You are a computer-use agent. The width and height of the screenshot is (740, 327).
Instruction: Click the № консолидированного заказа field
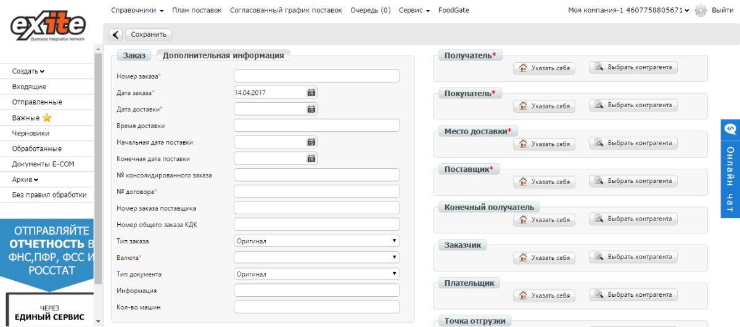pyautogui.click(x=316, y=175)
